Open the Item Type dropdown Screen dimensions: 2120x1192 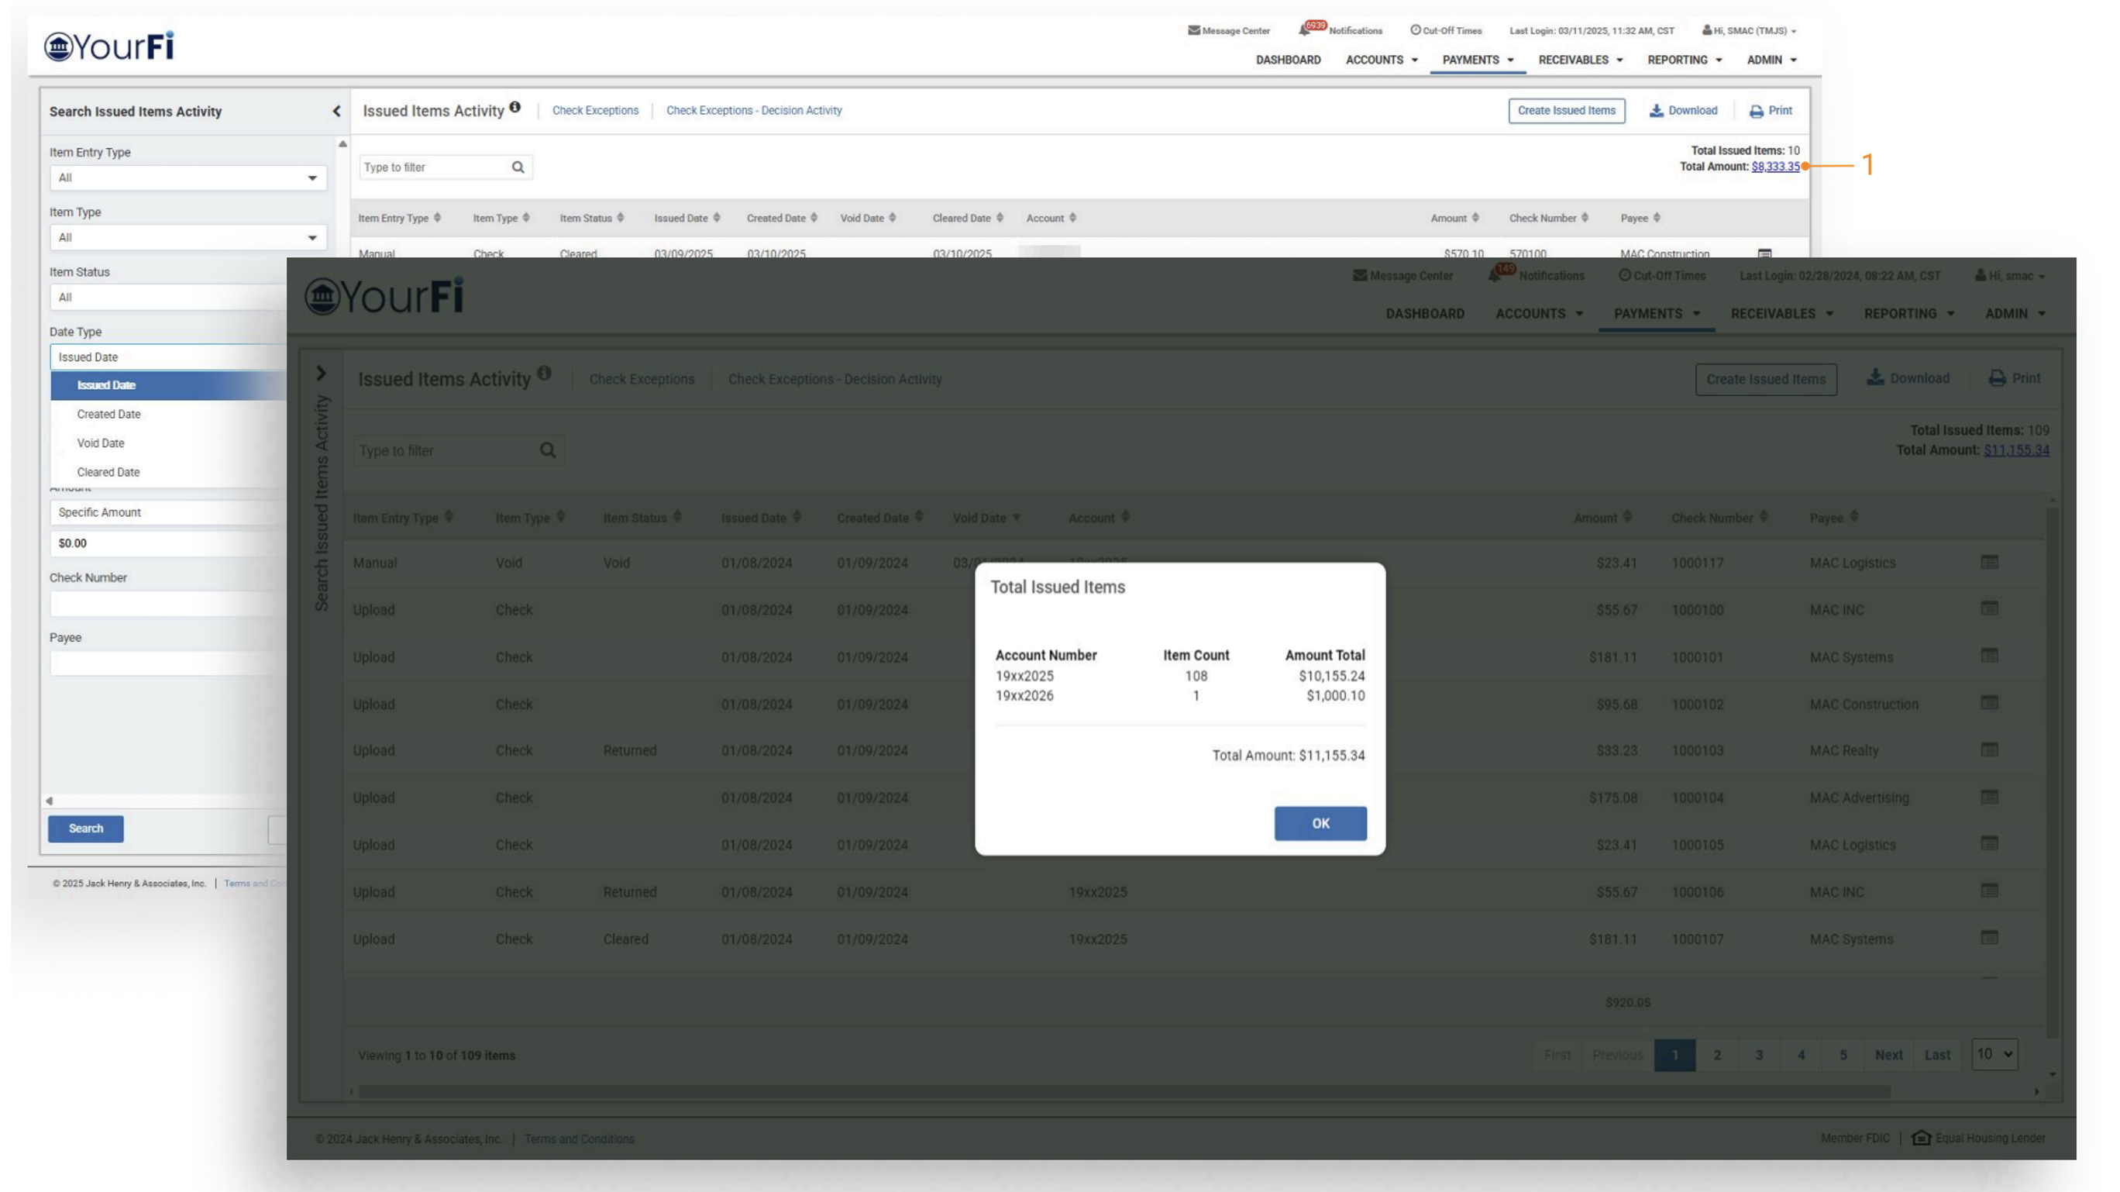click(x=188, y=238)
